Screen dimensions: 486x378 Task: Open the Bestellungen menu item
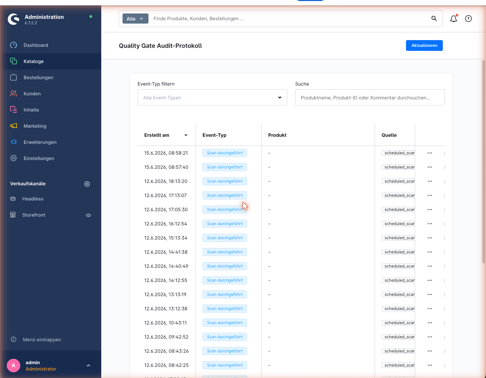51,77
